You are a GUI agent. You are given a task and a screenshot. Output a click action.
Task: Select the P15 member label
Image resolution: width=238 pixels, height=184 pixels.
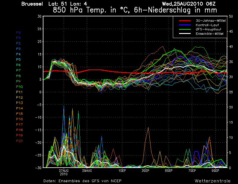19,114
